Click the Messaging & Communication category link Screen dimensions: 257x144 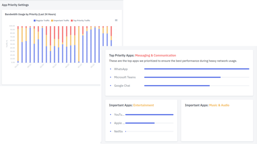click(156, 55)
